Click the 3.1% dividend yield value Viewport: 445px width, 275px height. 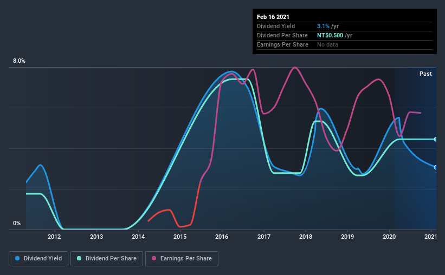(x=323, y=26)
